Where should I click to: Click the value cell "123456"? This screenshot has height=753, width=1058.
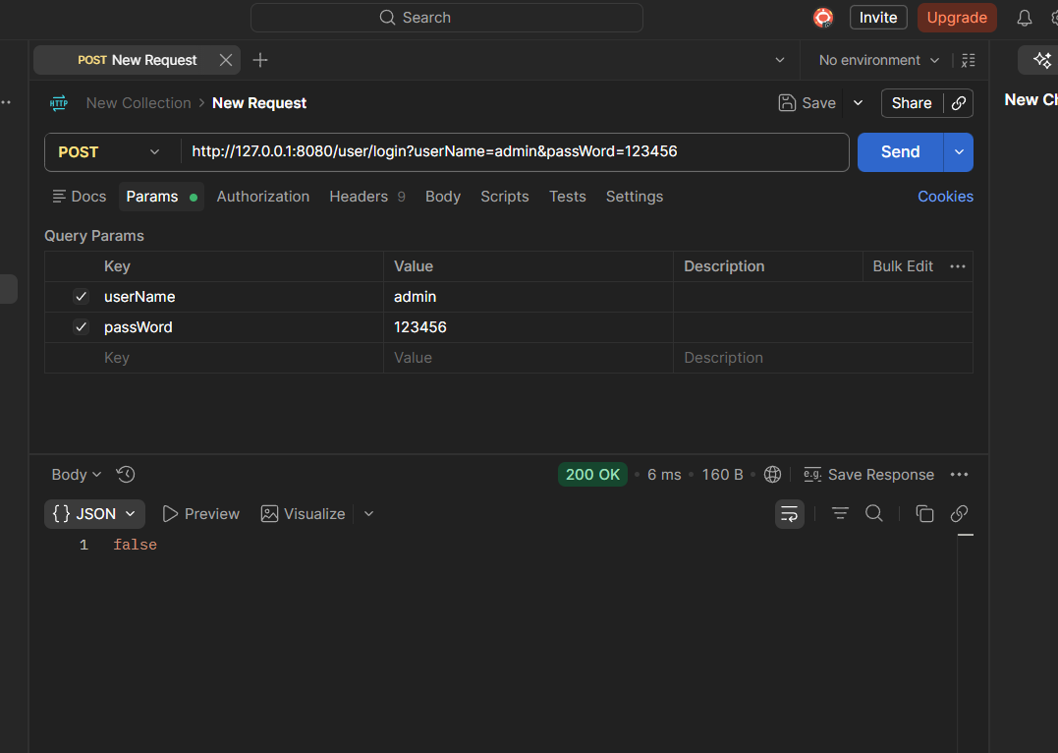tap(529, 327)
